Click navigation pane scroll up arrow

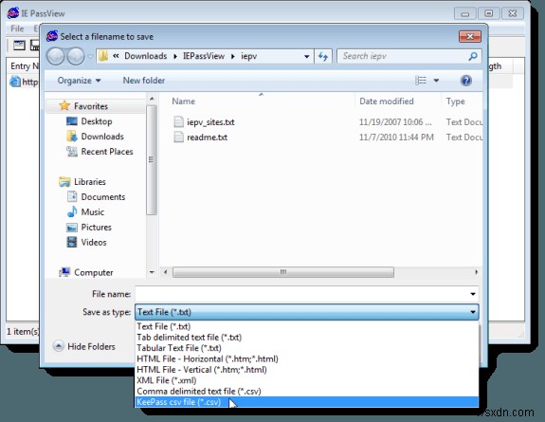pyautogui.click(x=152, y=100)
